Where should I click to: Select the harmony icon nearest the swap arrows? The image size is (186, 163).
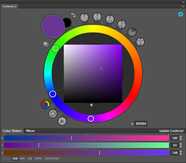(84, 17)
